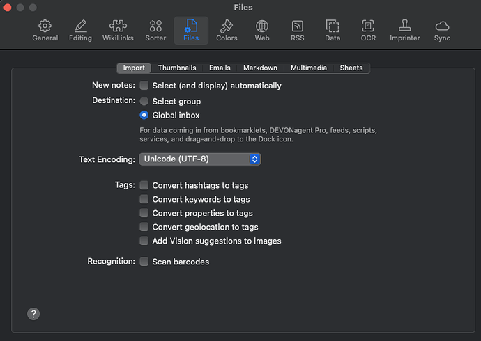Choose Global inbox destination radio
Viewport: 481px width, 341px height.
(144, 115)
